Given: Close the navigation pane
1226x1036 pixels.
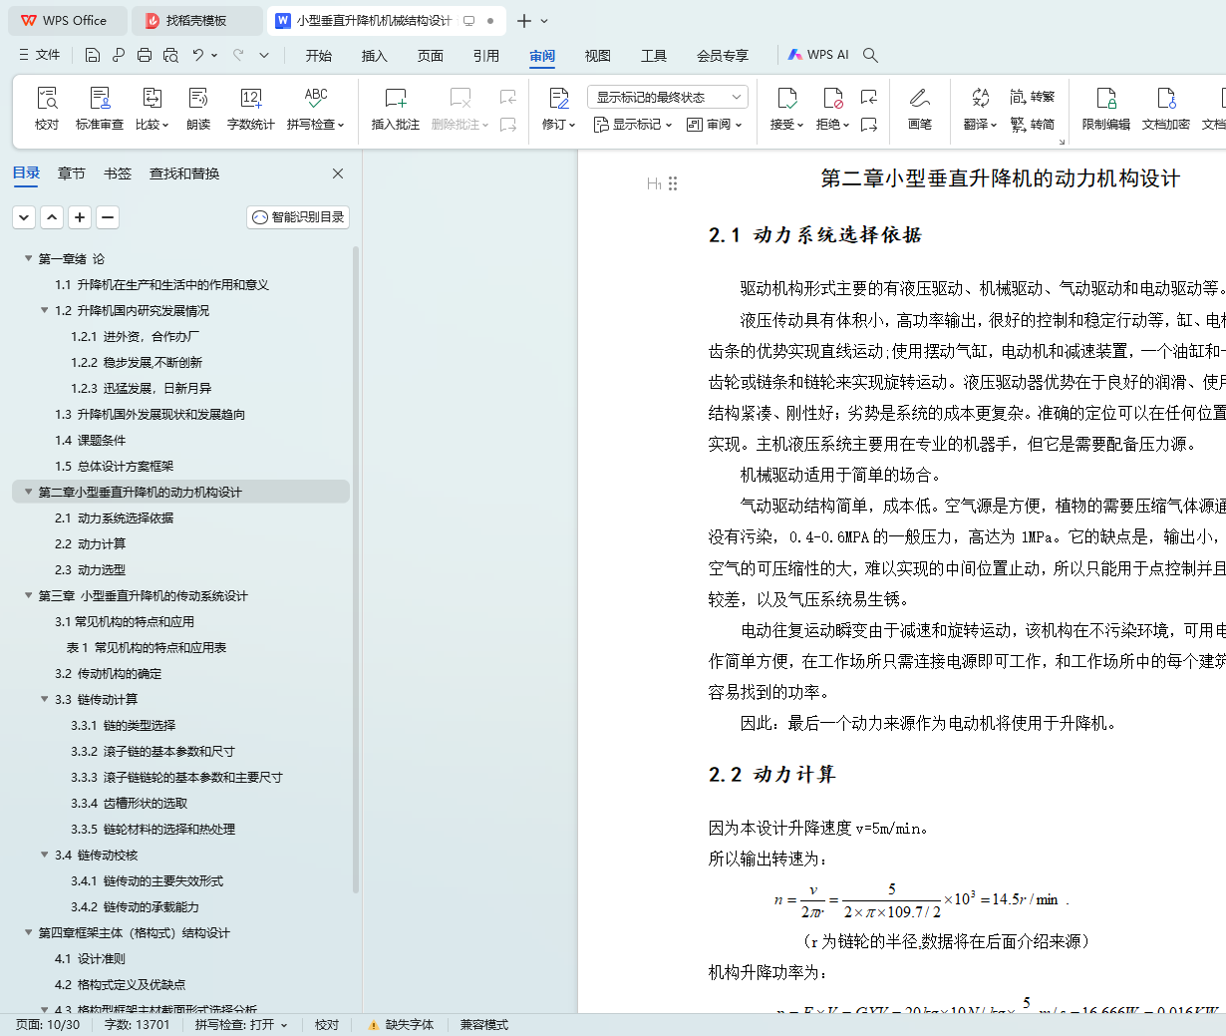Looking at the screenshot, I should (338, 173).
